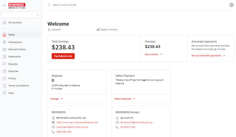This screenshot has height=137, width=236.
Task: Click the '0 invoices' text in Disputes
Action: coord(57,89)
